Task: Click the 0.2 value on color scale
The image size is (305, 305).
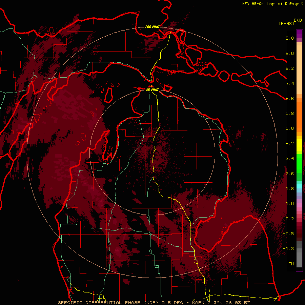Action: pyautogui.click(x=290, y=219)
